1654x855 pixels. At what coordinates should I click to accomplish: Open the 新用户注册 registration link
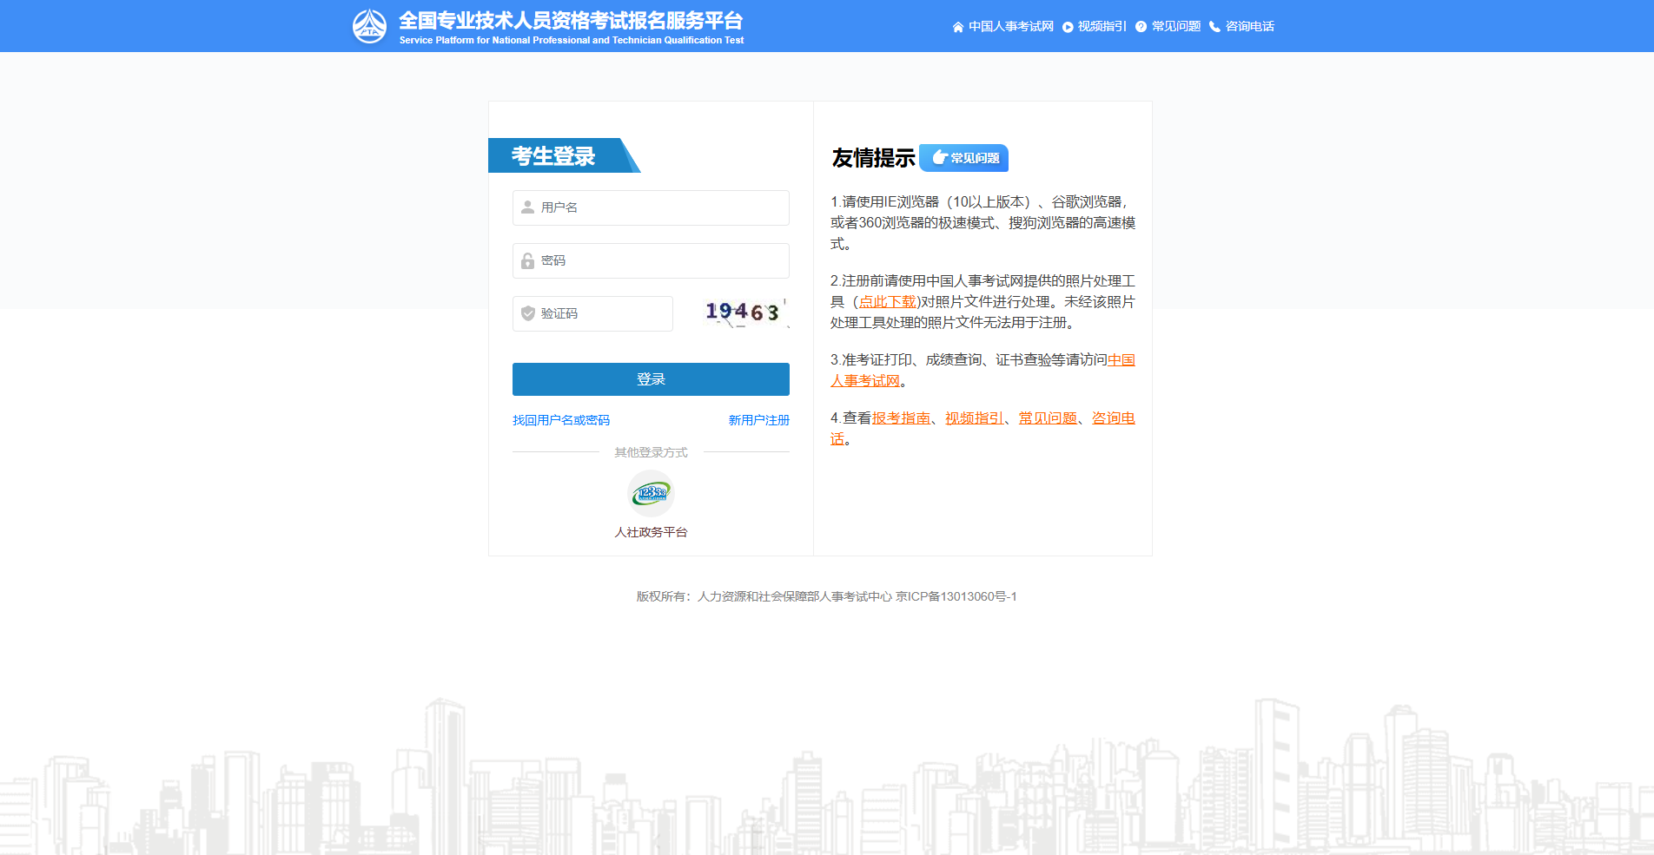click(x=758, y=420)
